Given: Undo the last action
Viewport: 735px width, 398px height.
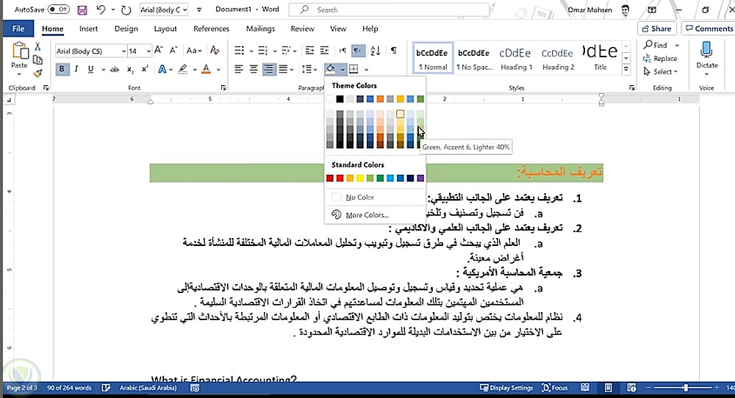Looking at the screenshot, I should [101, 10].
